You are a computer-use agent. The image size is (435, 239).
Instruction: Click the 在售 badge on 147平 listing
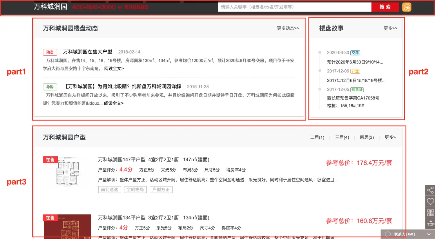pos(50,160)
